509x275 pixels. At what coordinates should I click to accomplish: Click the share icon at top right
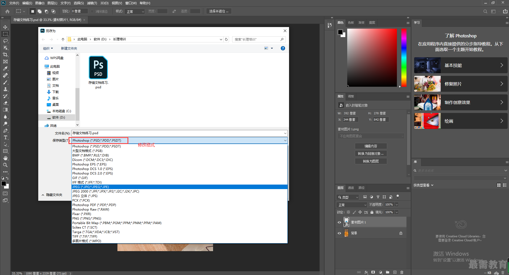click(x=505, y=11)
